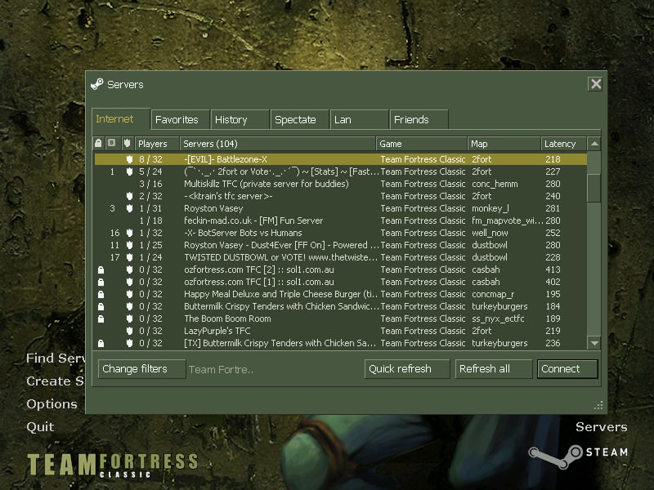
Task: Sort list by Players column
Action: pos(157,144)
